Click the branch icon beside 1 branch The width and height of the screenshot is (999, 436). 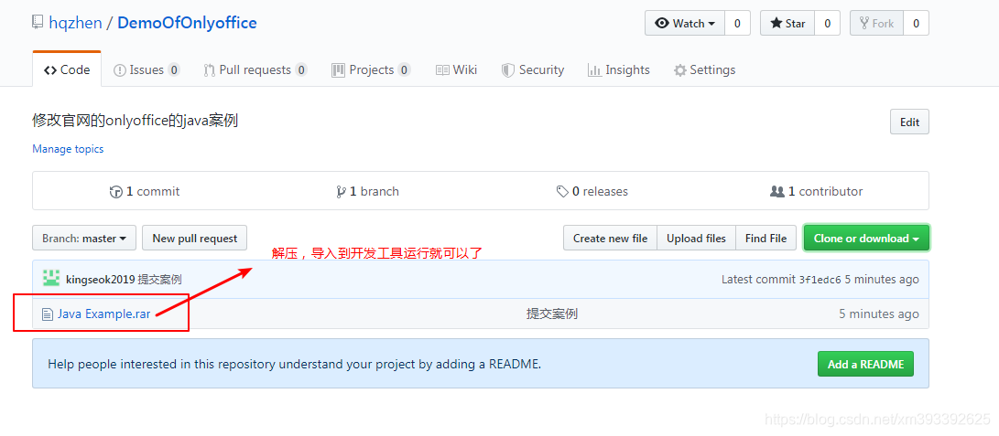342,192
